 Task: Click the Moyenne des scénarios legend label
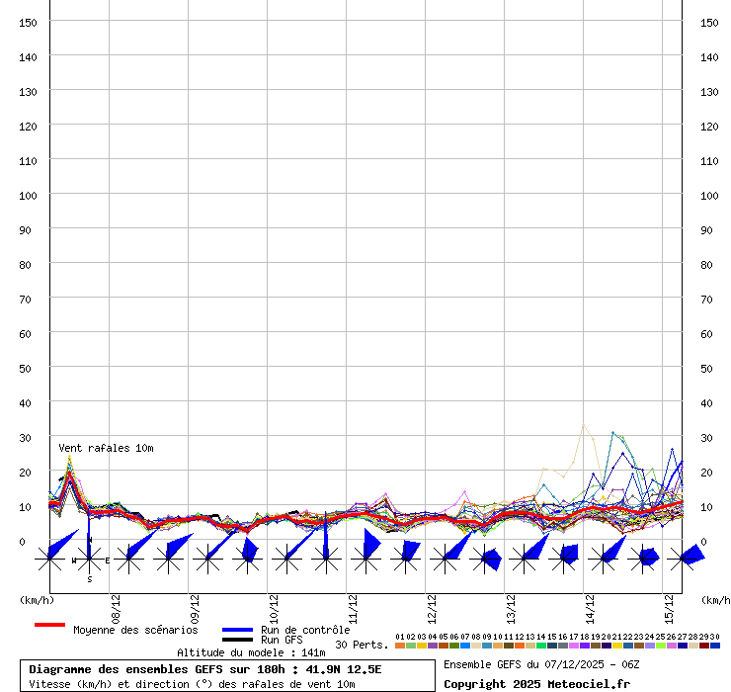(x=135, y=630)
